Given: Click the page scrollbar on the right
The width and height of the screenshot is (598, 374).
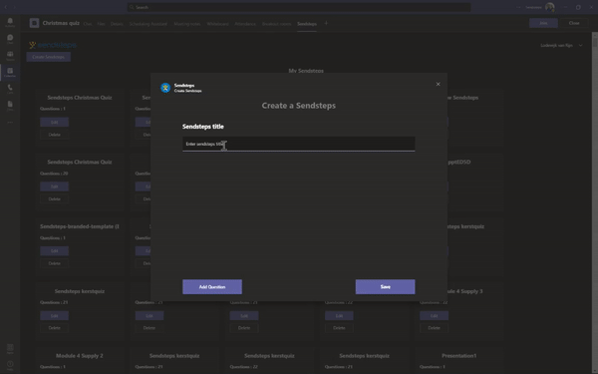Looking at the screenshot, I should [x=595, y=202].
